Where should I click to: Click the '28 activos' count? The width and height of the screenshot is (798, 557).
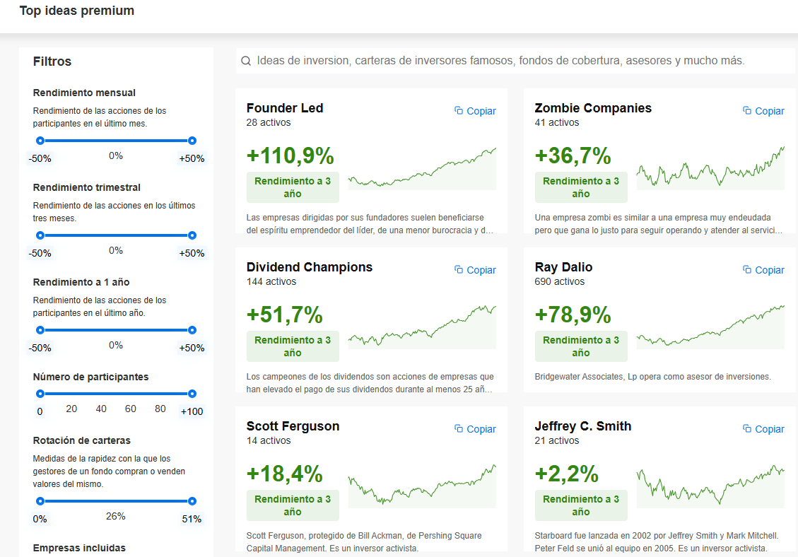269,123
